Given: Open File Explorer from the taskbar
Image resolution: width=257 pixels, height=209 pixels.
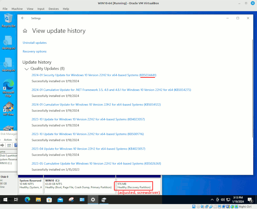Looking at the screenshot, I should pos(38,200).
